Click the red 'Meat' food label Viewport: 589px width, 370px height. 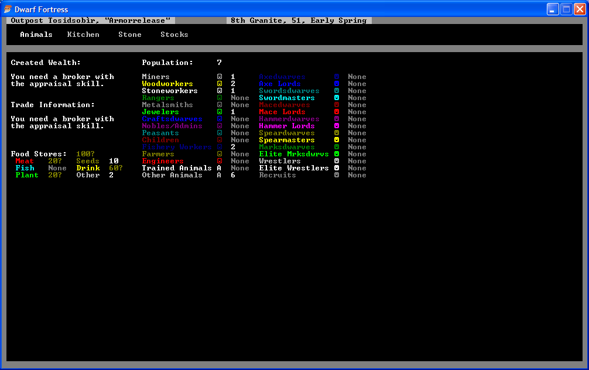click(x=25, y=161)
